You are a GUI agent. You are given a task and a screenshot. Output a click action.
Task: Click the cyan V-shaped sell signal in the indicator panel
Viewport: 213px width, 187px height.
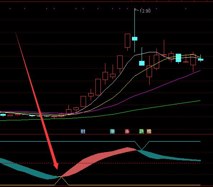(x=142, y=145)
